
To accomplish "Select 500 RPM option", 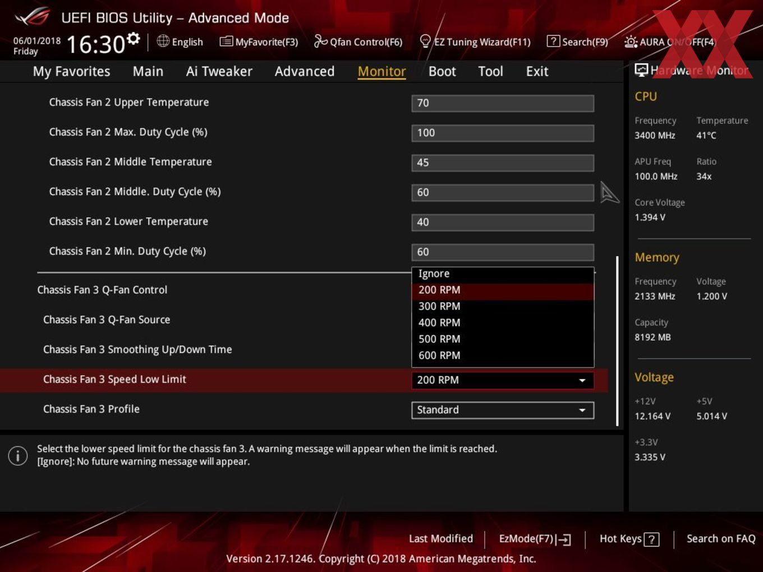I will pos(503,339).
